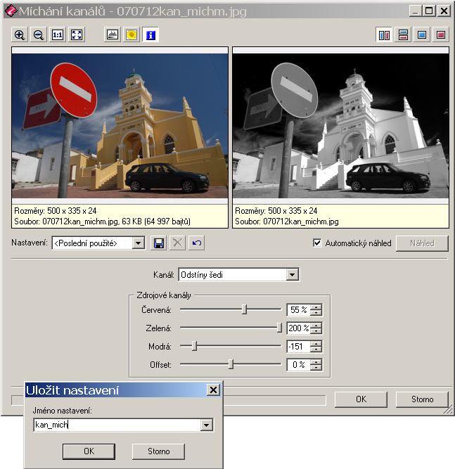Viewport: 455px width, 469px height.
Task: Set zoom to 1:1 actual size
Action: click(58, 34)
